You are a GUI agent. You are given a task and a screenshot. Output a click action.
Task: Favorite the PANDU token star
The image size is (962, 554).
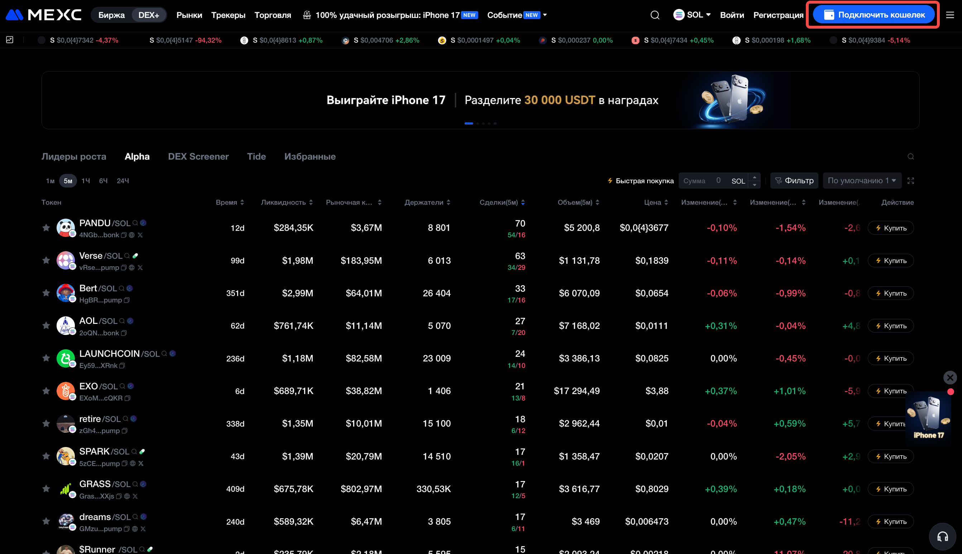point(46,228)
